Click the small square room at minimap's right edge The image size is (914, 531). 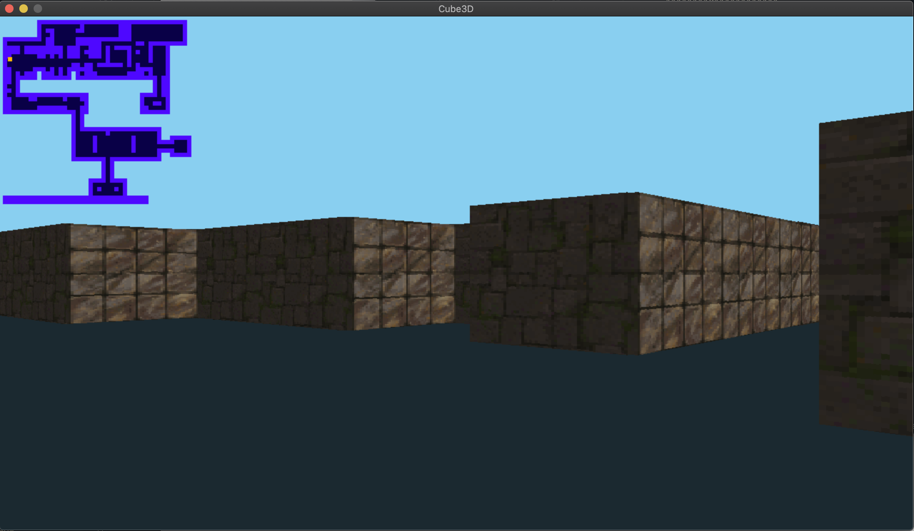(x=181, y=146)
